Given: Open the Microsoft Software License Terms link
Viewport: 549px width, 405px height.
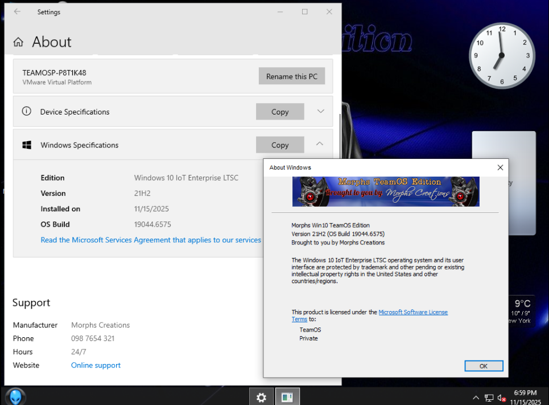Looking at the screenshot, I should (412, 312).
